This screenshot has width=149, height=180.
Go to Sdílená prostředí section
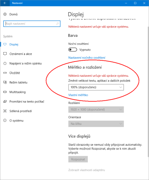[x=20, y=111]
